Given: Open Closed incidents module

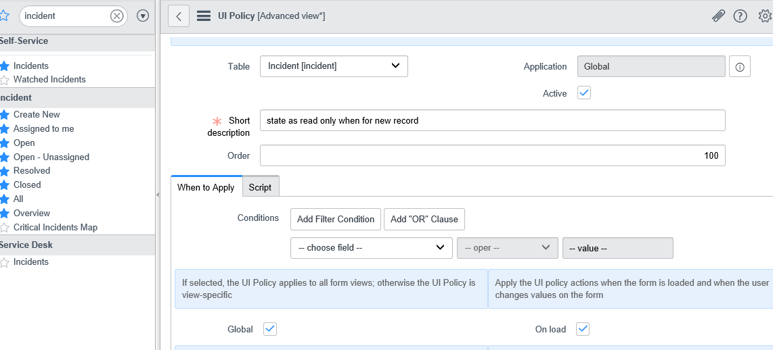Looking at the screenshot, I should point(27,185).
